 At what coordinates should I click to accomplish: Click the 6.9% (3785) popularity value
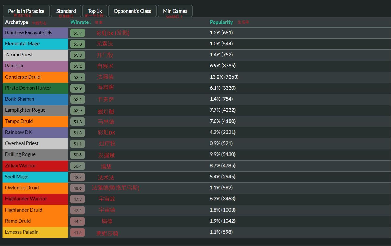click(223, 66)
